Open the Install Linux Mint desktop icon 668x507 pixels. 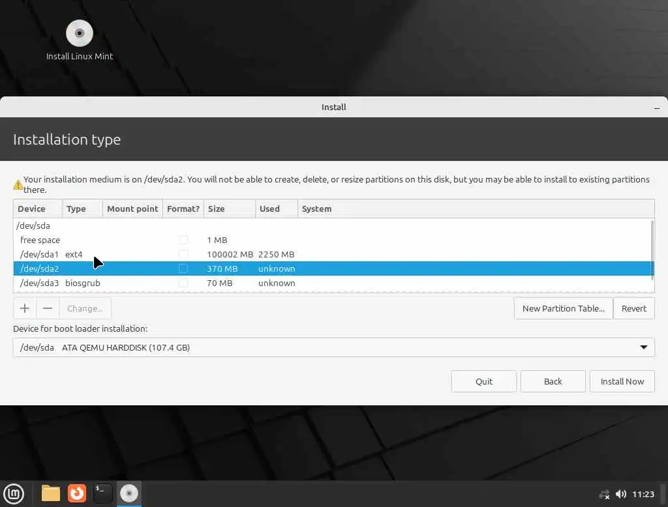click(79, 40)
